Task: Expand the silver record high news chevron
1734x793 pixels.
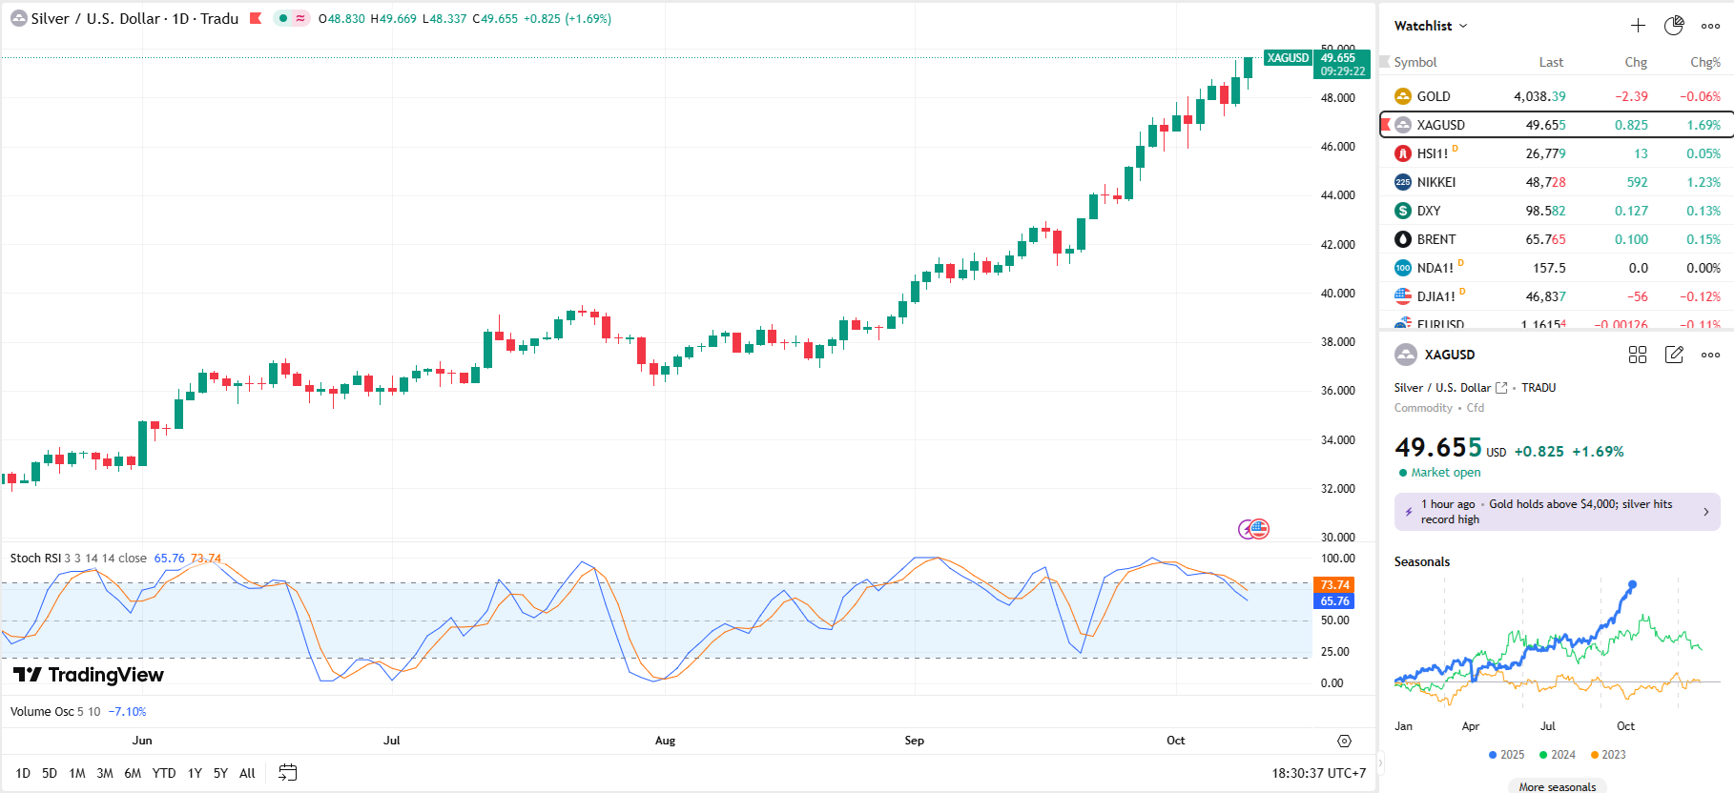Action: coord(1706,512)
